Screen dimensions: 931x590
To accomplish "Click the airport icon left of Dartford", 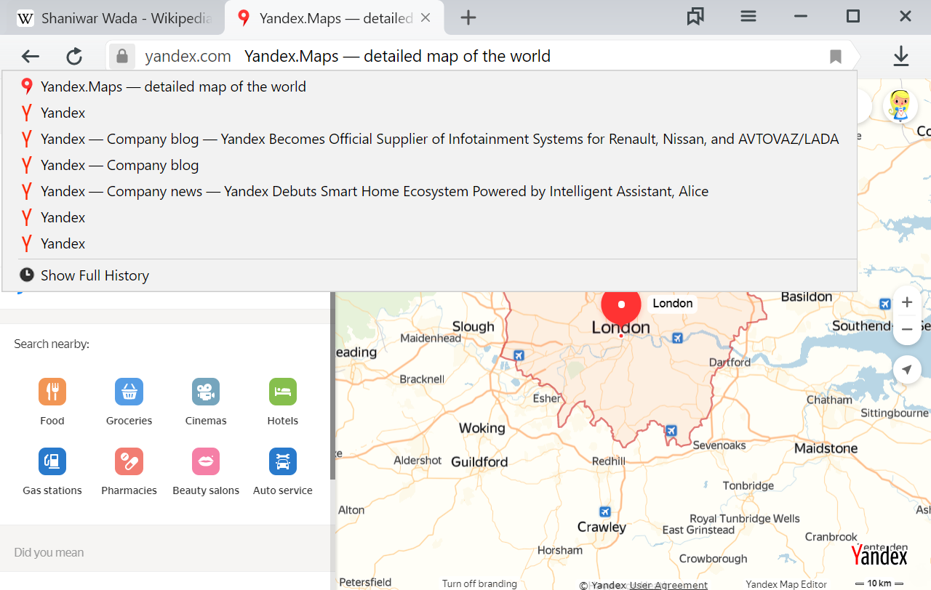I will click(x=678, y=338).
